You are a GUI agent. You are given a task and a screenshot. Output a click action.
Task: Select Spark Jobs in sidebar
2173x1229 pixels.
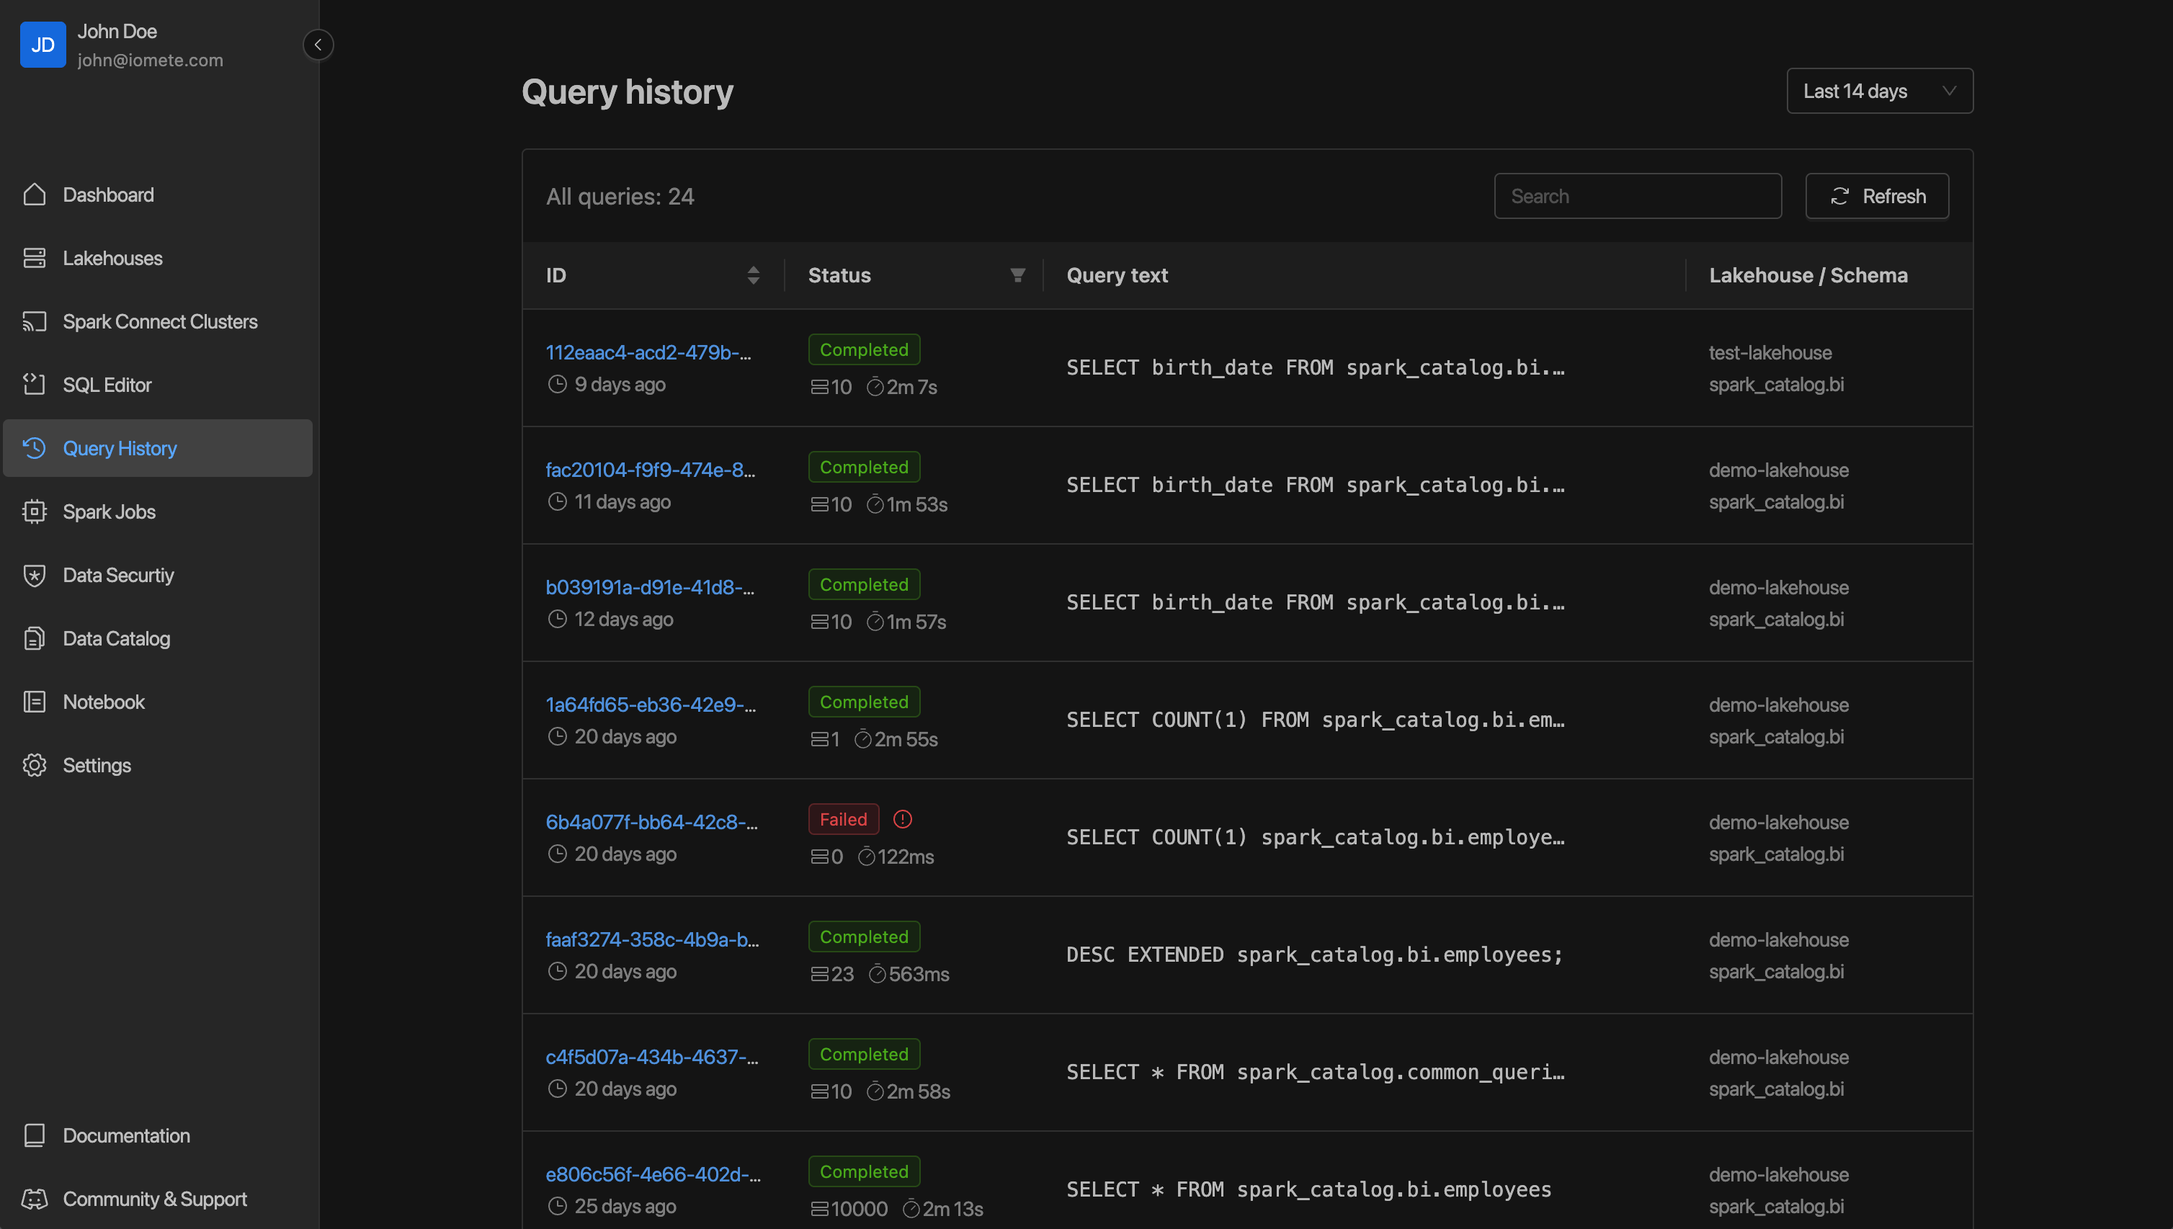158,511
